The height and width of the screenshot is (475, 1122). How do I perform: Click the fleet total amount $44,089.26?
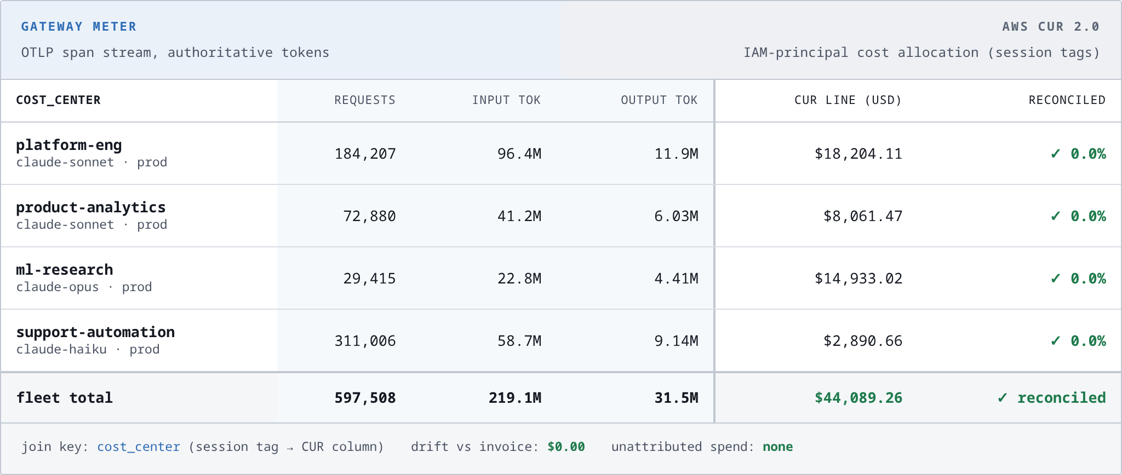click(858, 398)
